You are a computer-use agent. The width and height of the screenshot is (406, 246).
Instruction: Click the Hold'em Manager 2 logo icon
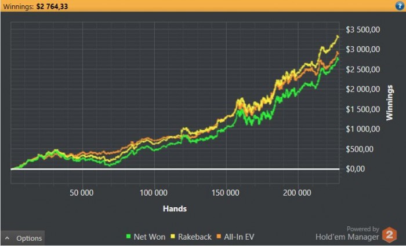(x=389, y=234)
